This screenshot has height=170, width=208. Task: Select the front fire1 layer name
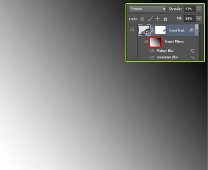177,30
